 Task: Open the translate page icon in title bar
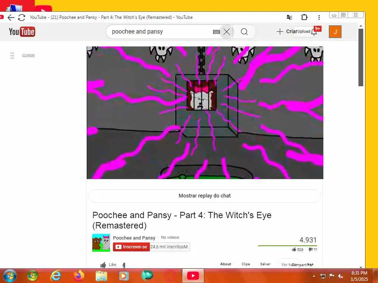pos(289,17)
